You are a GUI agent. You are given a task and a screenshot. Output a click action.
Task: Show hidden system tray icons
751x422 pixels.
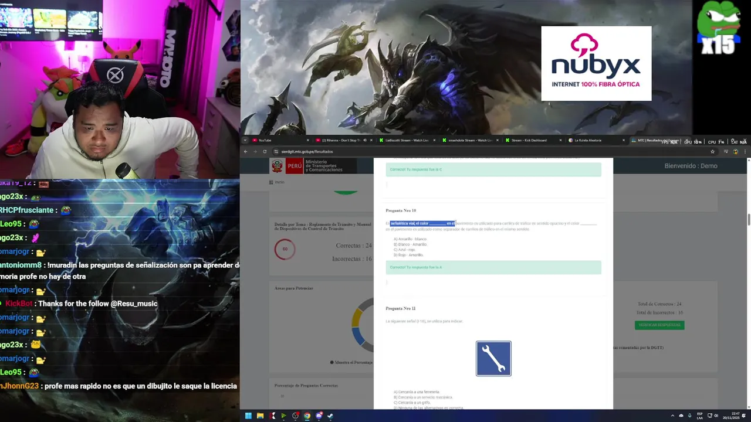673,416
